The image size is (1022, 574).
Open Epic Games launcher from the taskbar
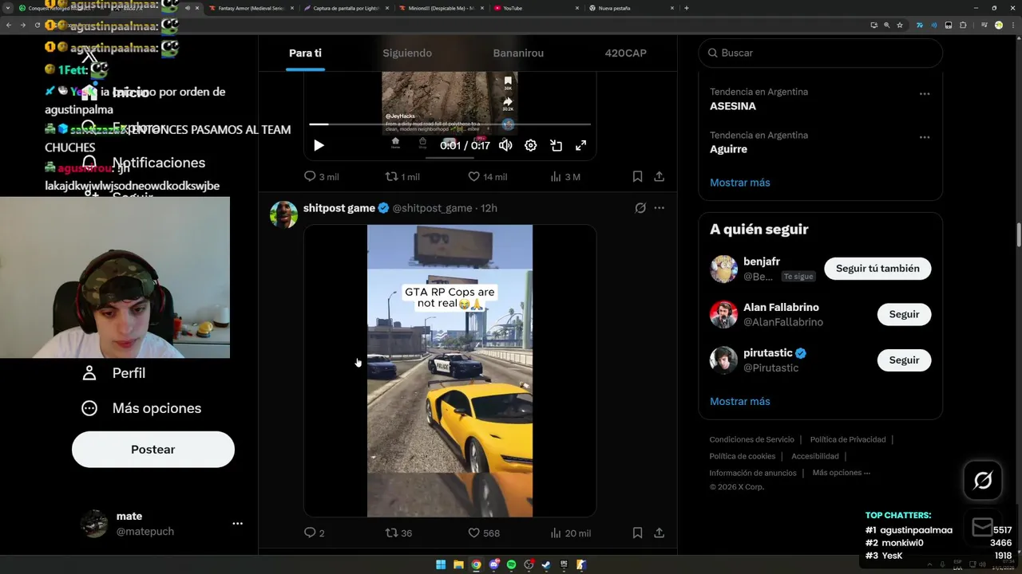click(564, 564)
